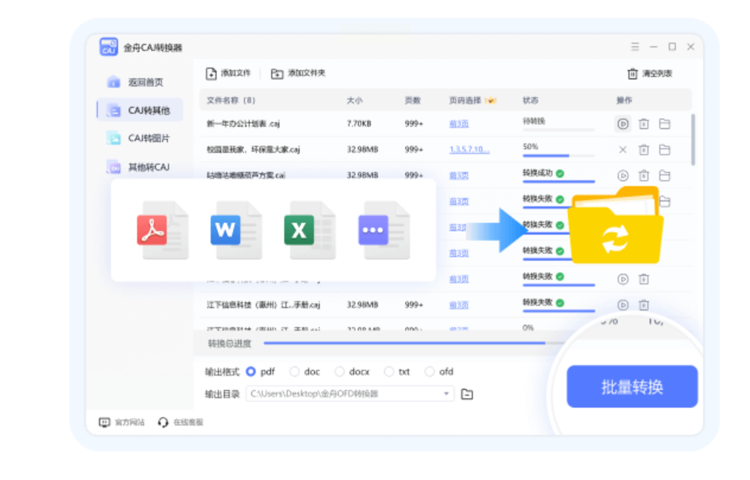Start converting 新一年办公计划表.caj with play icon
750x480 pixels.
point(622,124)
